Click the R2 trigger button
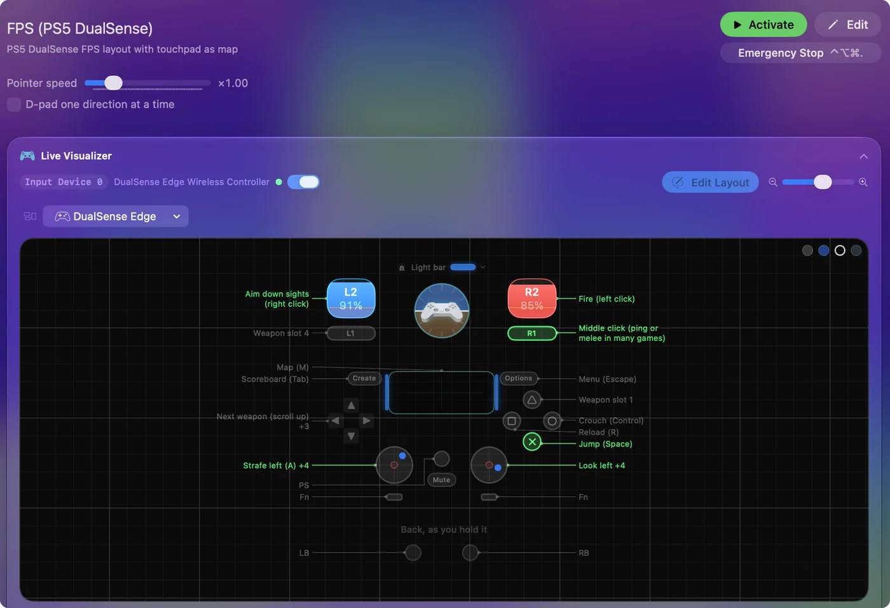Viewport: 890px width, 608px height. 532,298
